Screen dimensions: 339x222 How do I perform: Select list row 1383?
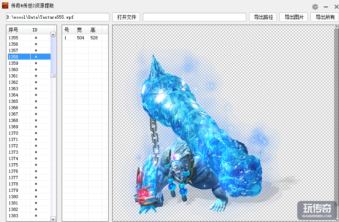pos(29,216)
